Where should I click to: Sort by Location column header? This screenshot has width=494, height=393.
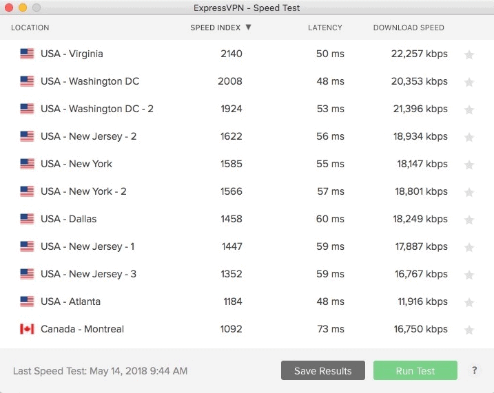coord(30,28)
